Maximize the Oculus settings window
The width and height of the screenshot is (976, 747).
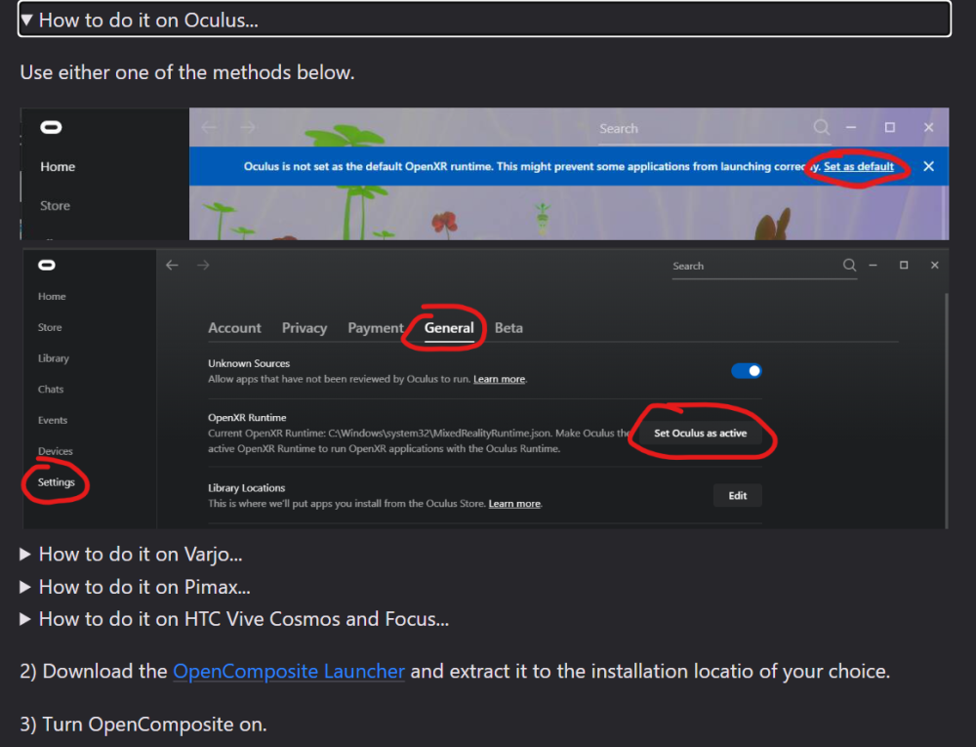click(x=903, y=266)
